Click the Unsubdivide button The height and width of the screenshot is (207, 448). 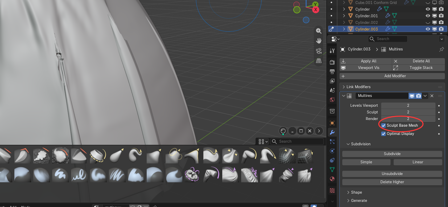(392, 174)
